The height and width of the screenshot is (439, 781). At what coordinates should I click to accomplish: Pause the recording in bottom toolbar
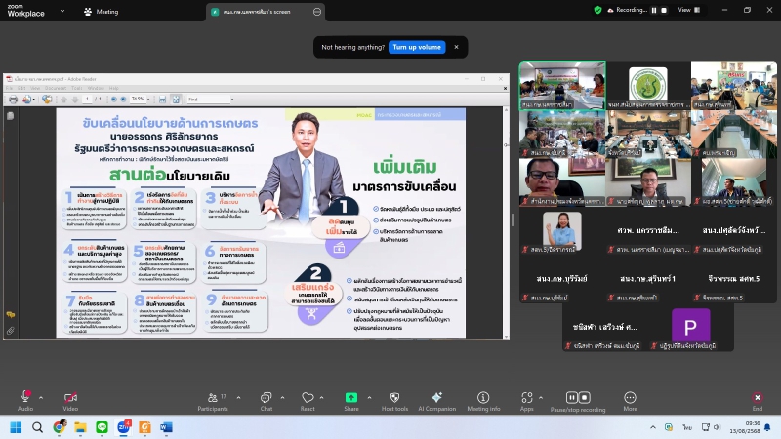tap(571, 397)
